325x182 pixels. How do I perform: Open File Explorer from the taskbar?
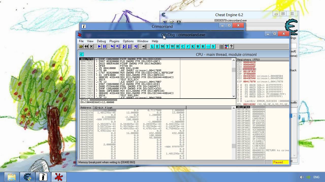coord(12,177)
